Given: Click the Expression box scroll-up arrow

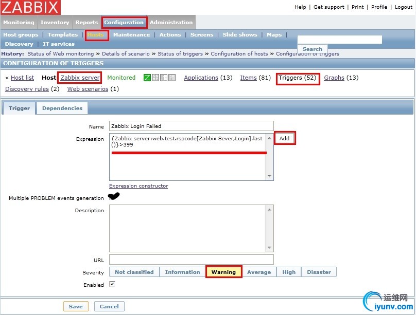Looking at the screenshot, I should pyautogui.click(x=269, y=138).
